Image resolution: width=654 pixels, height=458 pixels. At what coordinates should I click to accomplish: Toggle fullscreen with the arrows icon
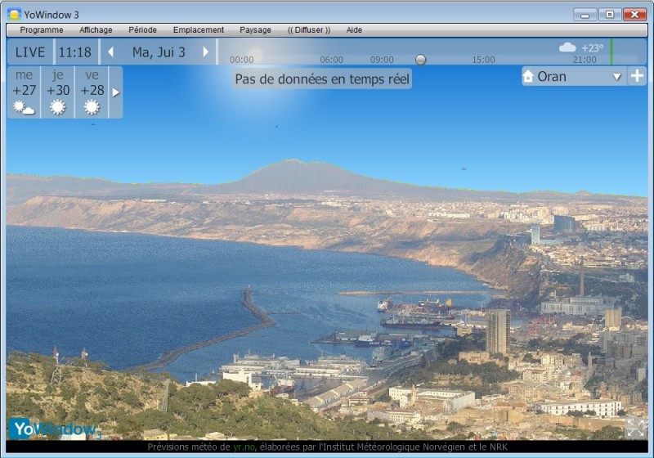[636, 428]
